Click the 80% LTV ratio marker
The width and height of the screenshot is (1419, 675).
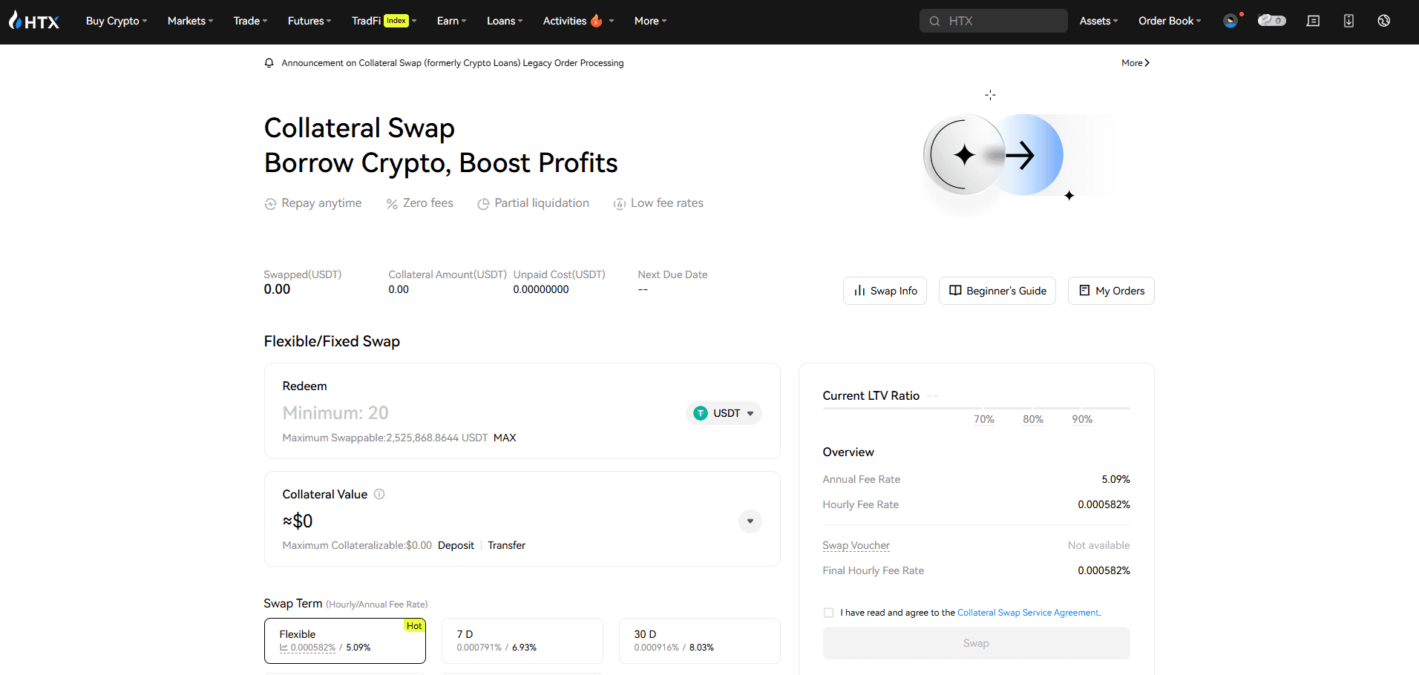tap(1033, 419)
